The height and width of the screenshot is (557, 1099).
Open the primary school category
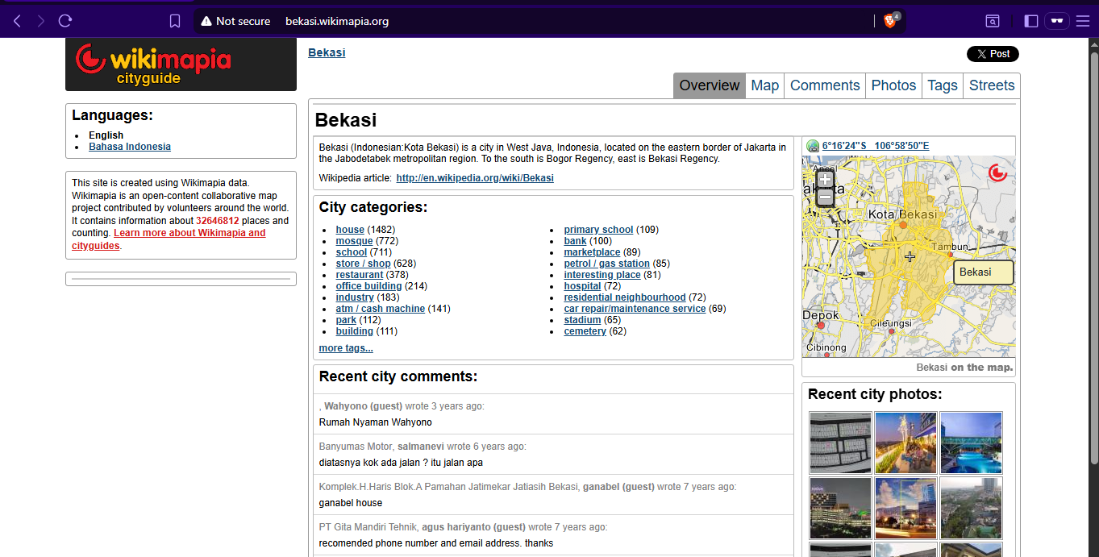point(598,230)
